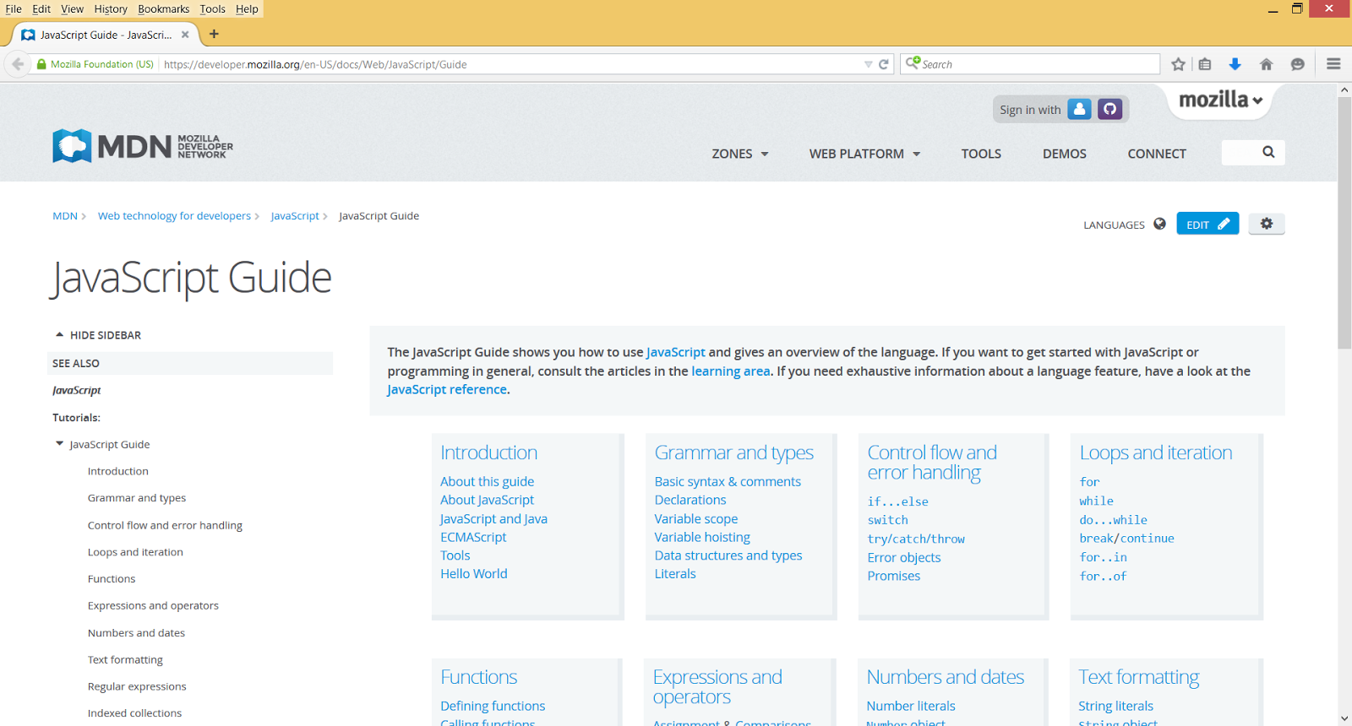Click the MDN logo

coord(143,146)
